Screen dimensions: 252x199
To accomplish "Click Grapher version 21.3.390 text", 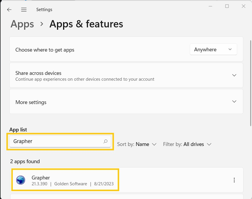I will [39, 184].
